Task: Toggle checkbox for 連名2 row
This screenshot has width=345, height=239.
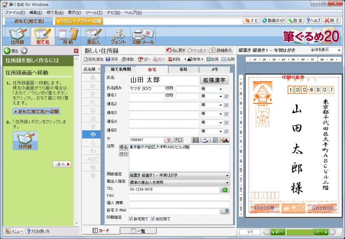Action: click(x=226, y=105)
